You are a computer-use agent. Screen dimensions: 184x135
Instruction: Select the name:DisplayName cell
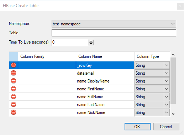point(105,81)
